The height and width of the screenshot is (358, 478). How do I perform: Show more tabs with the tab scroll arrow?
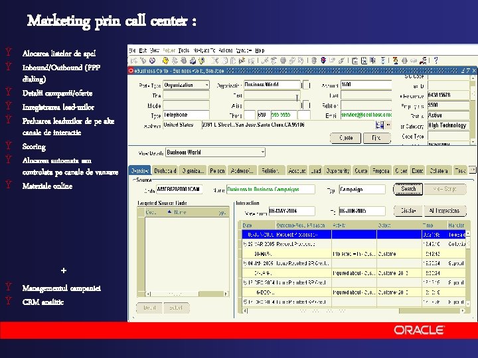coord(472,170)
